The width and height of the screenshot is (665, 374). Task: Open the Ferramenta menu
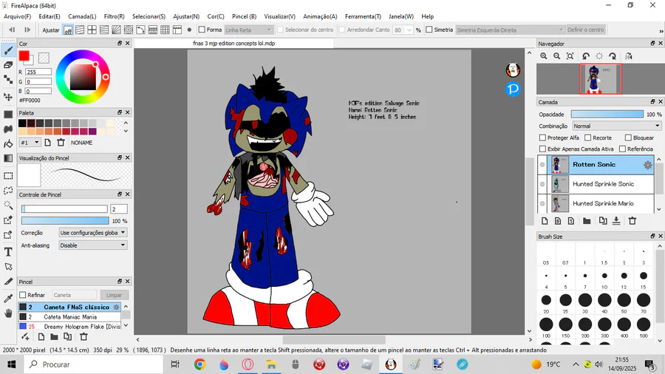coord(363,16)
